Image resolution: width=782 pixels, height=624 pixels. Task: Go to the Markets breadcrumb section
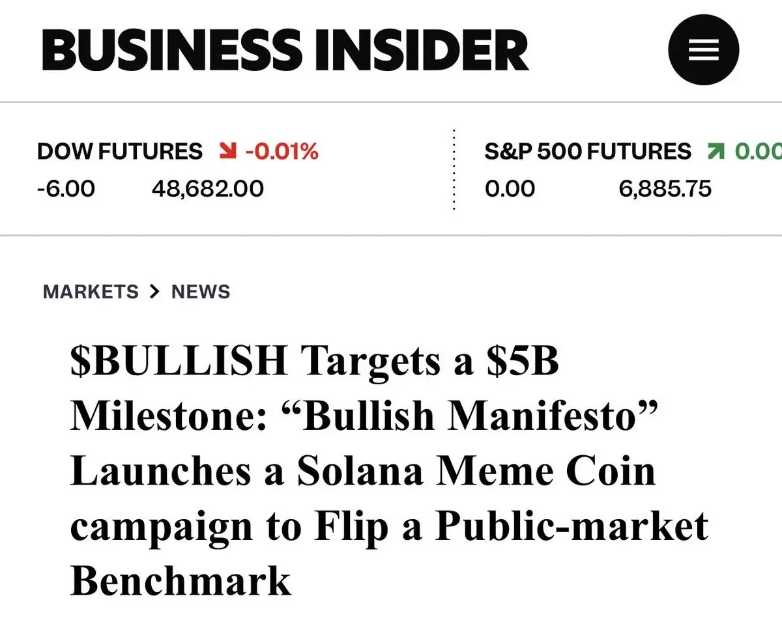tap(91, 291)
